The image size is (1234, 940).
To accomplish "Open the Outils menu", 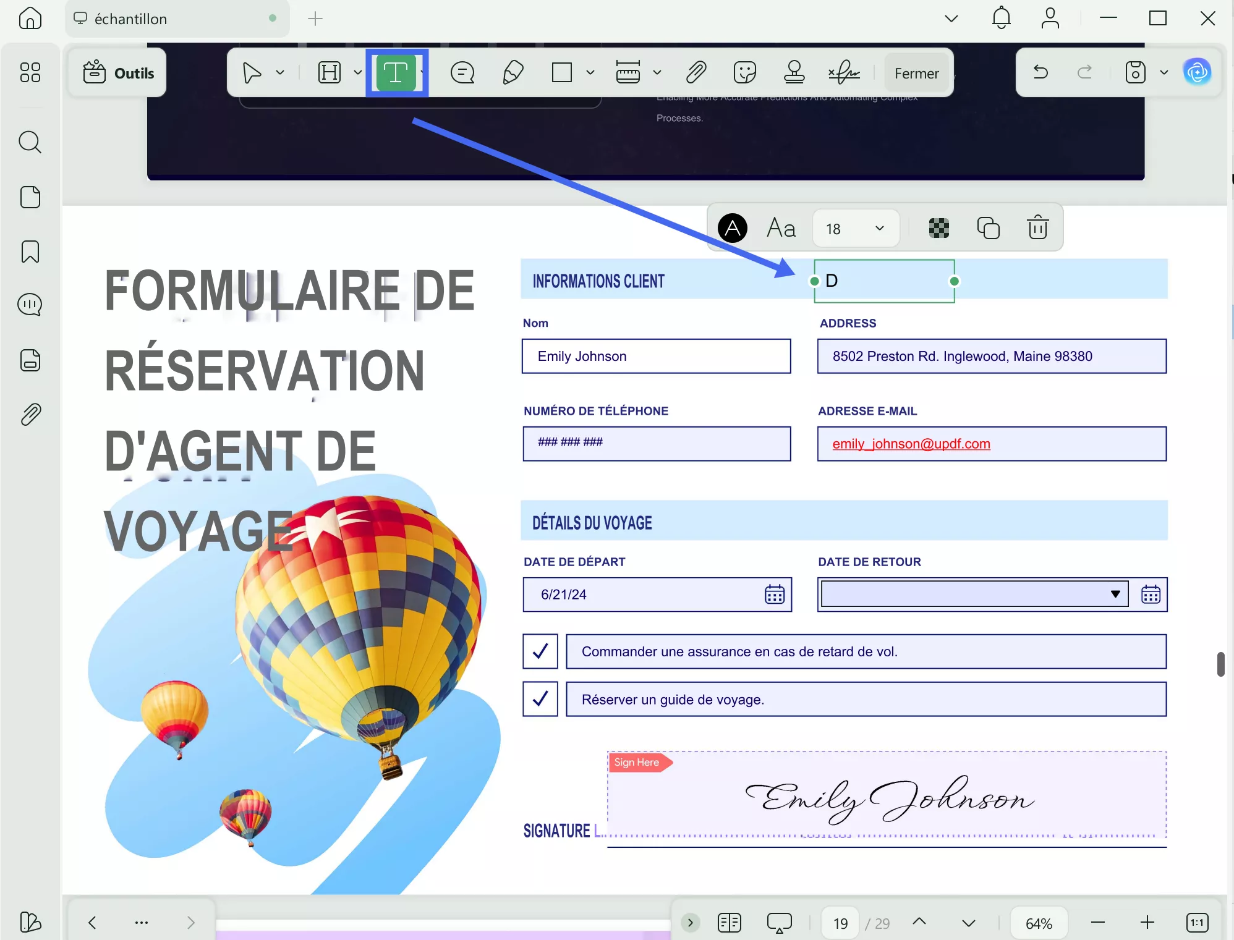I will tap(117, 72).
